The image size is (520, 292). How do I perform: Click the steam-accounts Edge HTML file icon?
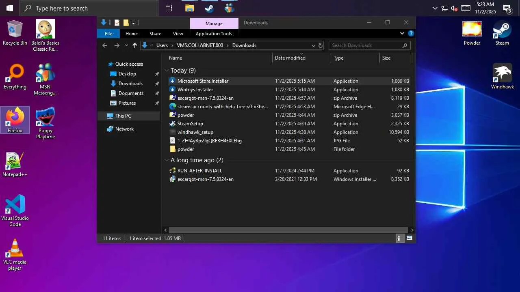point(173,107)
